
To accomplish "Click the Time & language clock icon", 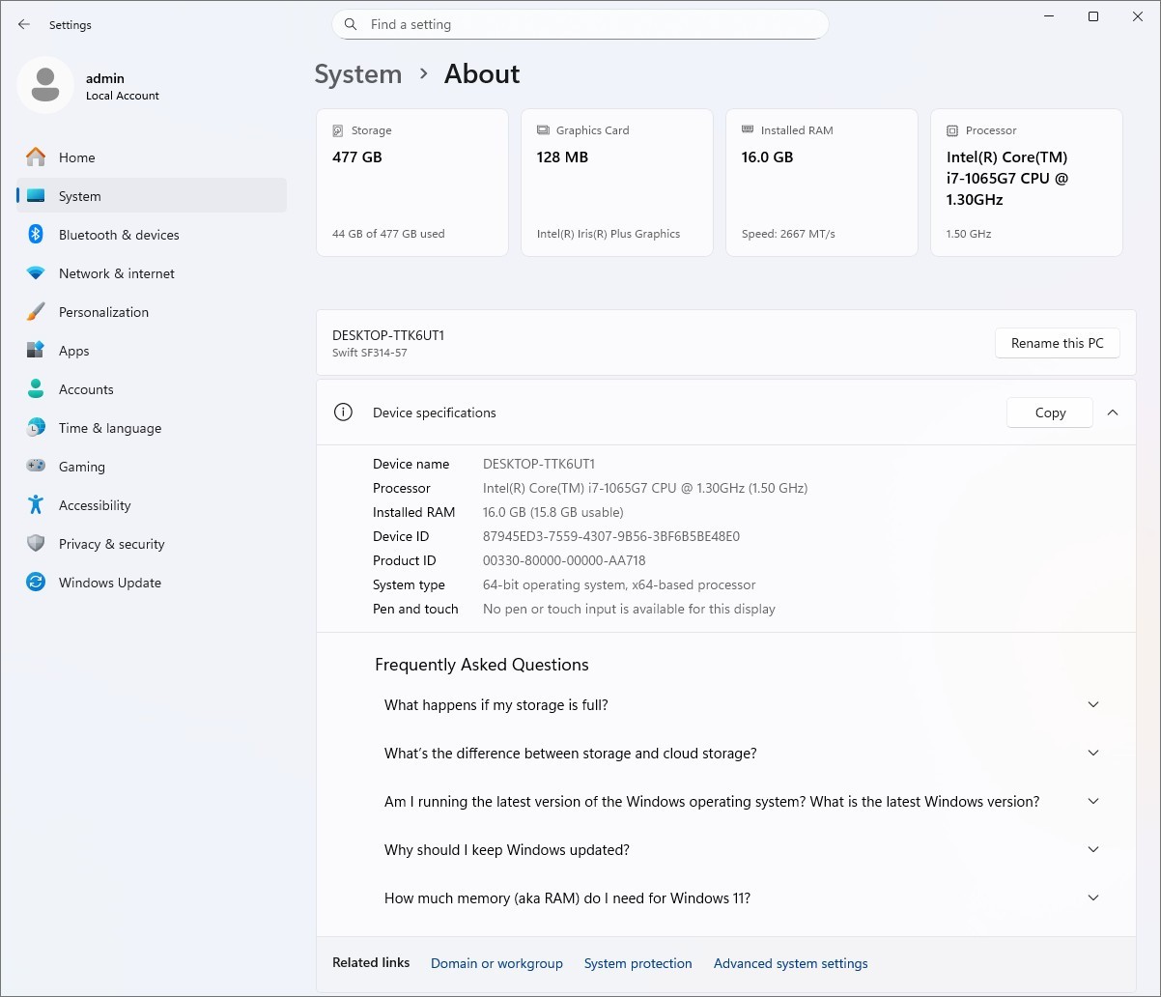I will tap(36, 428).
